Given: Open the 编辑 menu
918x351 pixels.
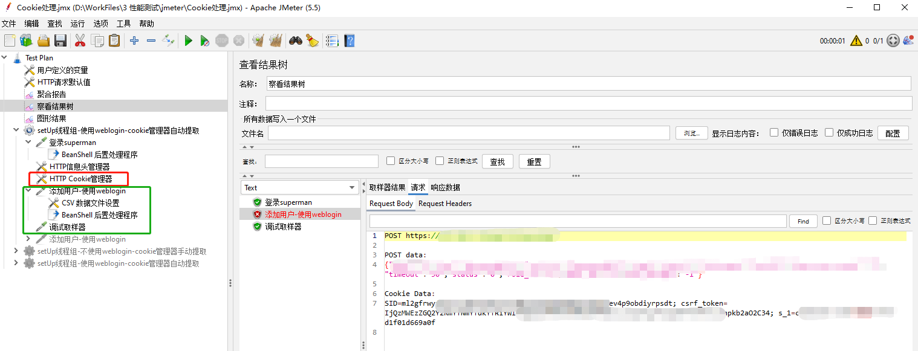Looking at the screenshot, I should tap(31, 24).
